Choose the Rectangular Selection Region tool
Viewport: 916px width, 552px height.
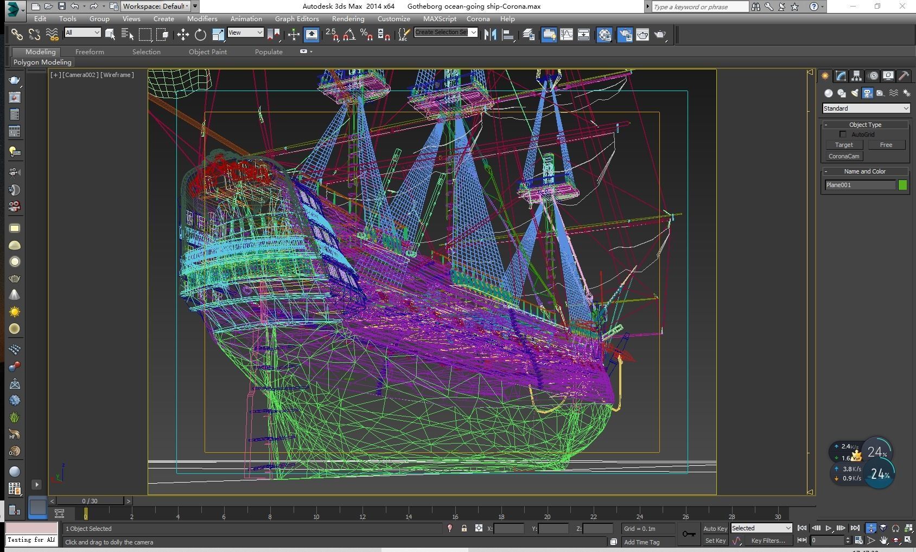click(x=145, y=35)
